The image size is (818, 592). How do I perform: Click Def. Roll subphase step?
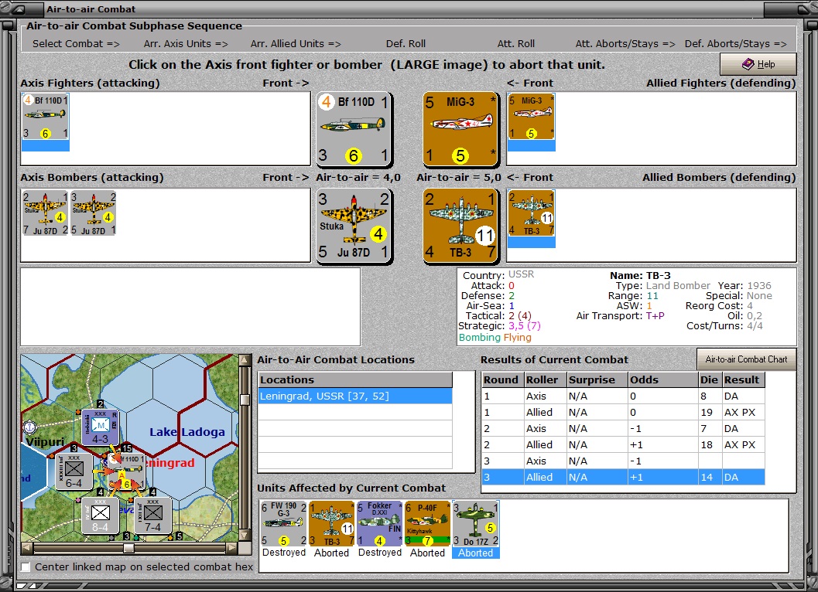(406, 44)
